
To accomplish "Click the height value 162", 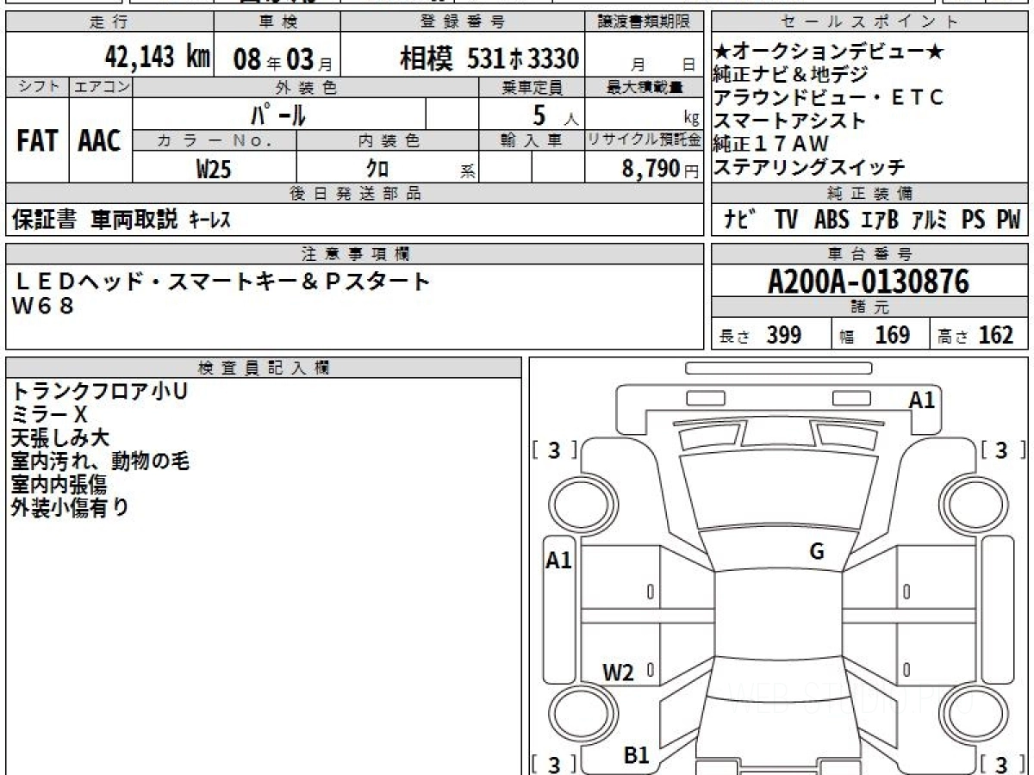I will [996, 335].
